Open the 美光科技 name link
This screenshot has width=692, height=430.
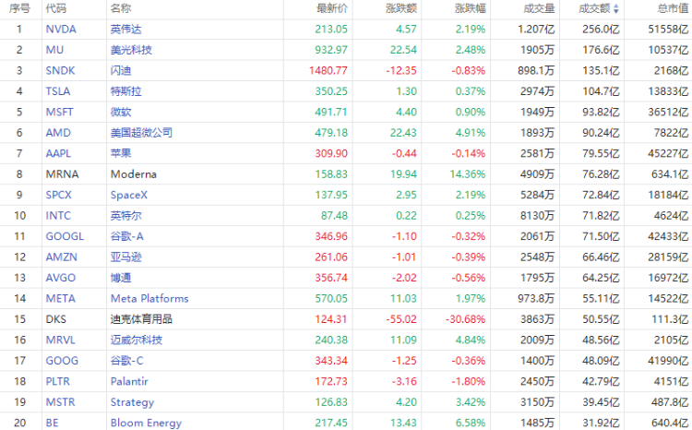point(131,50)
